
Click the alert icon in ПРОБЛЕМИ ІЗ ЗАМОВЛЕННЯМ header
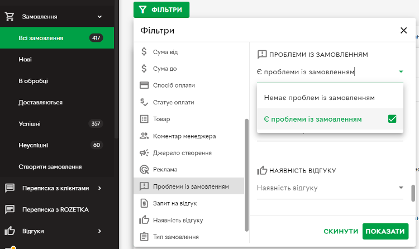point(262,55)
